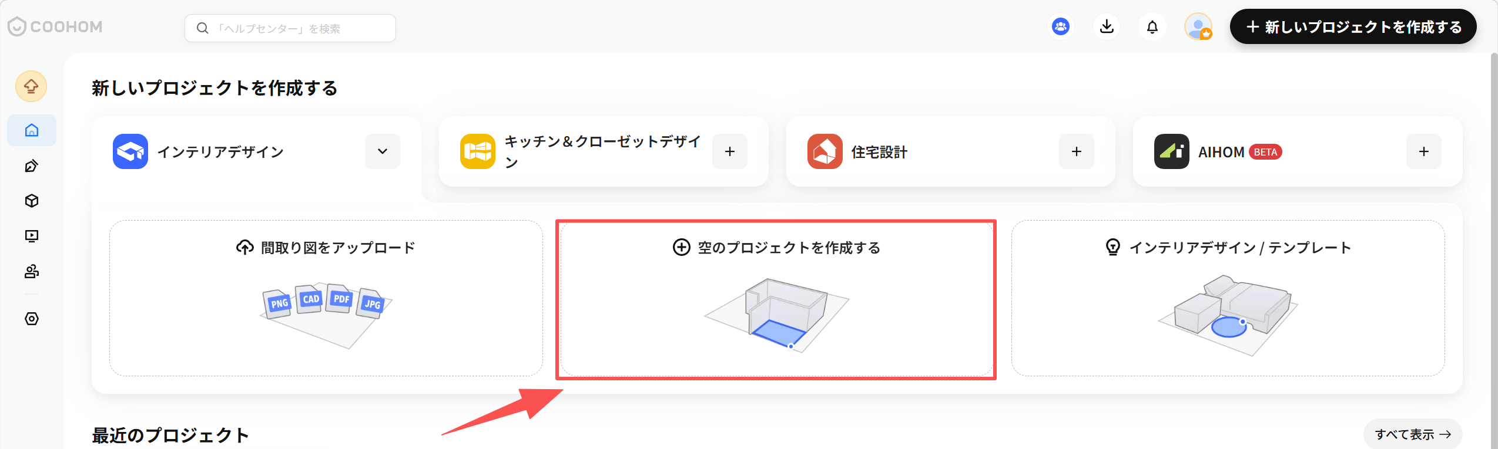This screenshot has width=1498, height=449.
Task: Expand the キッチン＆クローゼットデザイン plus button
Action: pyautogui.click(x=730, y=151)
